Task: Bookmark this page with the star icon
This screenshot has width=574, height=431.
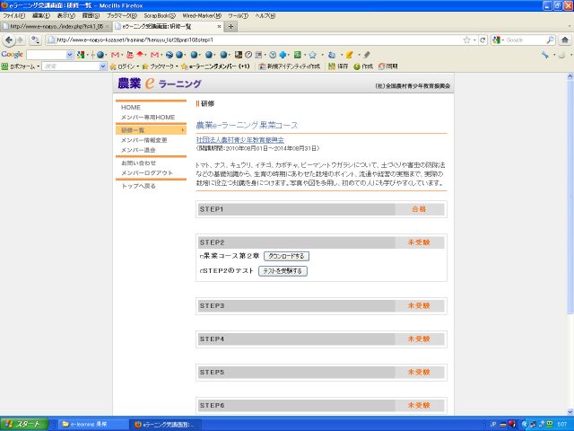Action: [467, 40]
